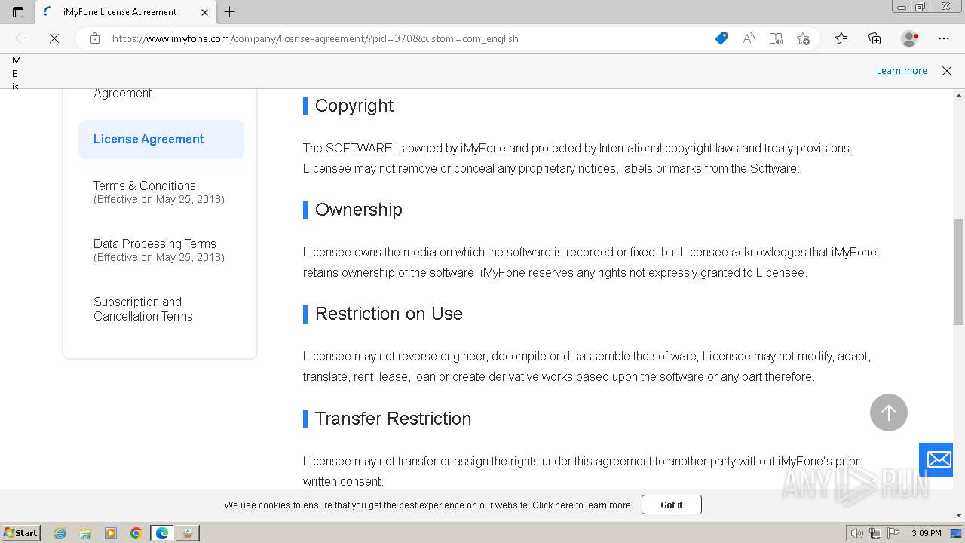
Task: Follow the Learn more link
Action: pos(902,71)
